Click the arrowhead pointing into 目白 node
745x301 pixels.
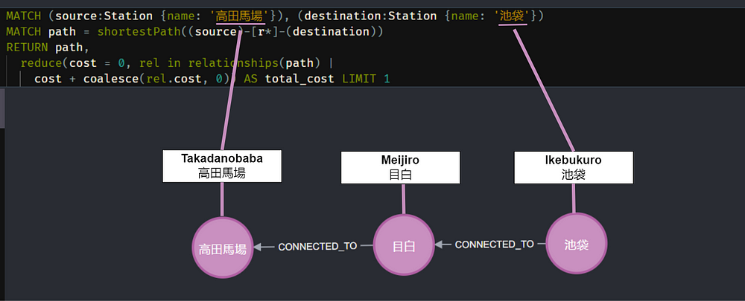pyautogui.click(x=440, y=245)
